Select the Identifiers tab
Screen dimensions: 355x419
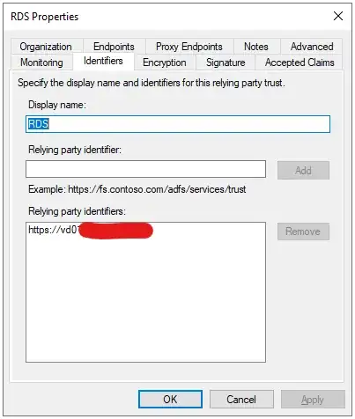click(103, 61)
